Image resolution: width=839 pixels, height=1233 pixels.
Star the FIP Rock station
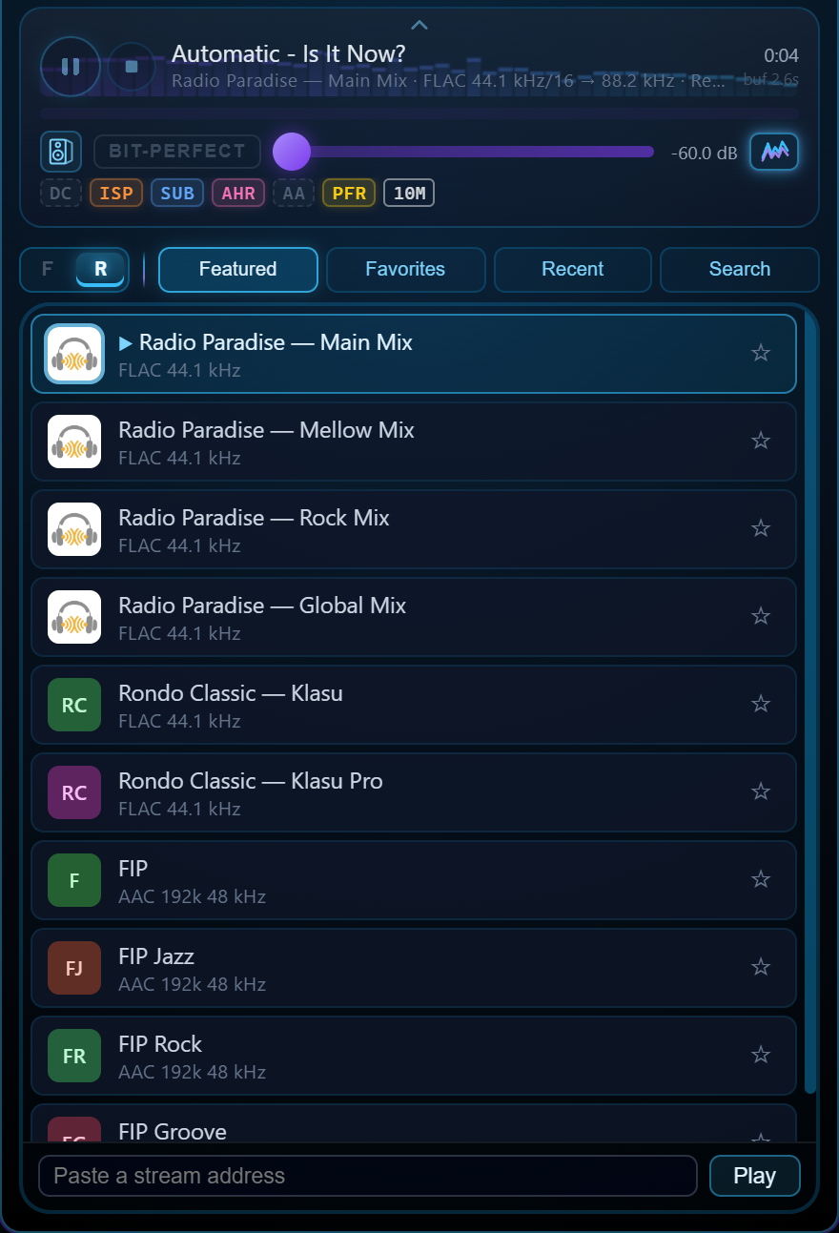click(x=761, y=1055)
